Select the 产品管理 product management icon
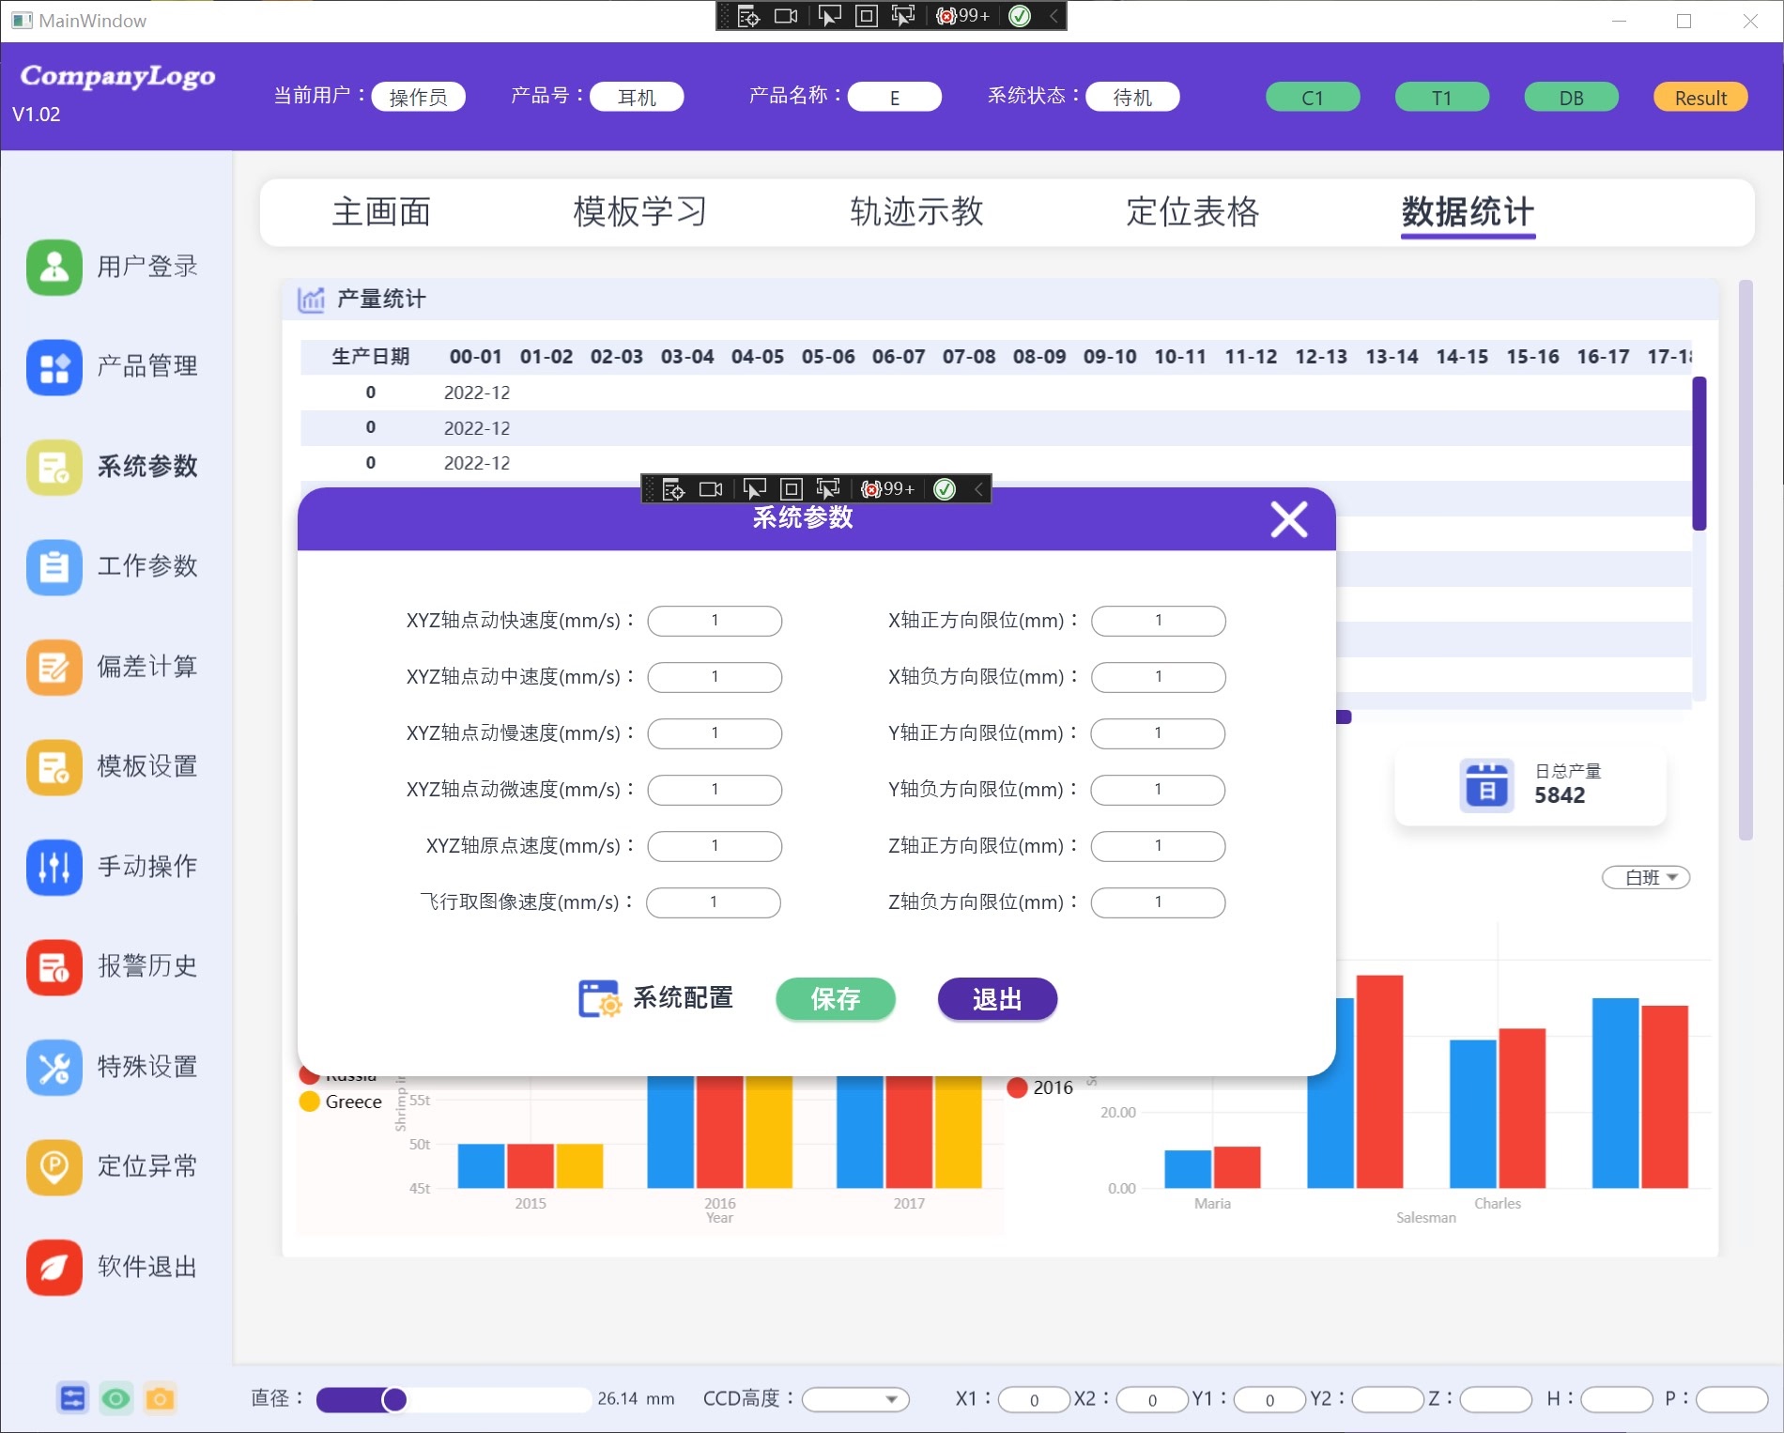 [x=54, y=368]
